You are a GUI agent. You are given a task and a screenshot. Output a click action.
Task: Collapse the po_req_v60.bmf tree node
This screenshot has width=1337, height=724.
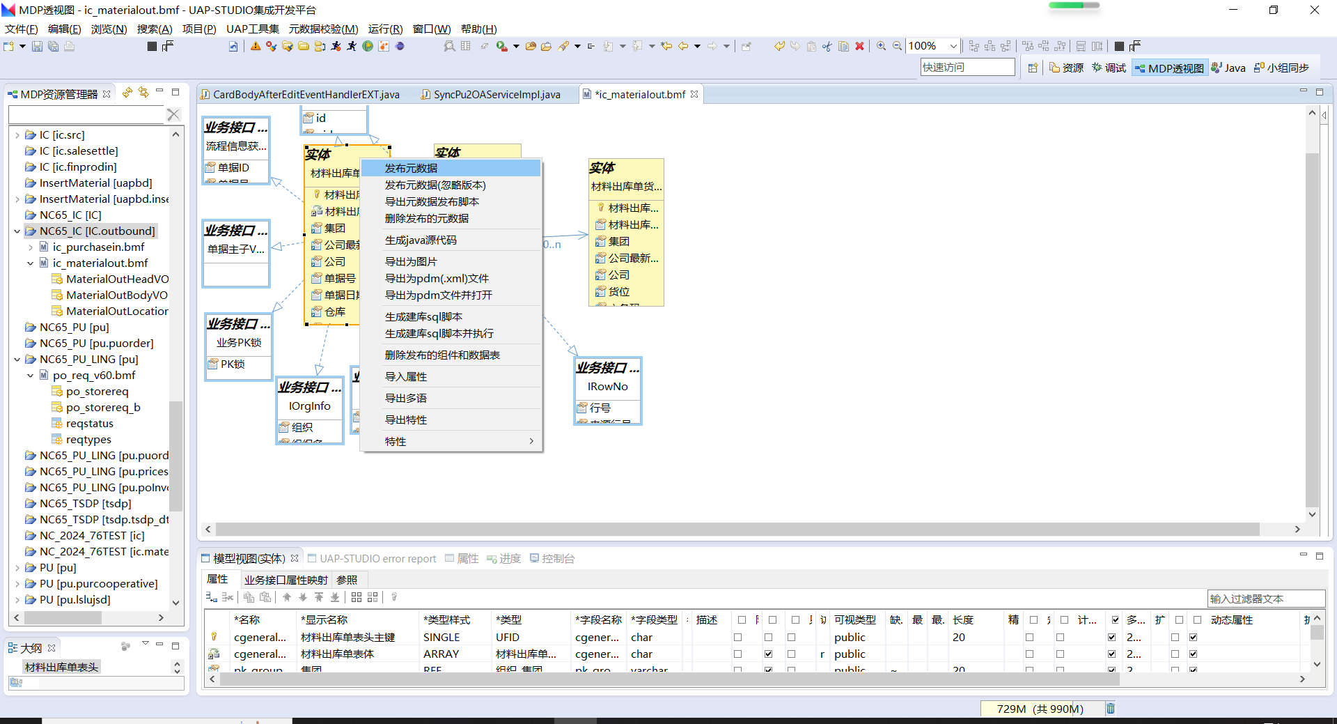pyautogui.click(x=31, y=376)
